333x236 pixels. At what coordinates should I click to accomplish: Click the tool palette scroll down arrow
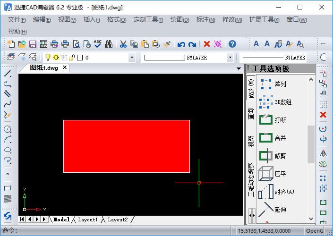click(311, 219)
